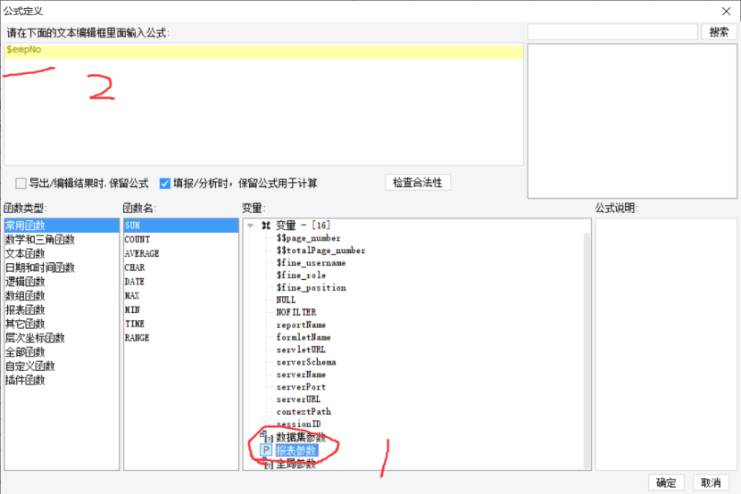Click the 数据集参数 tree icon

[x=266, y=436]
